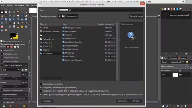Select the Gradient tool

click(x=18, y=23)
